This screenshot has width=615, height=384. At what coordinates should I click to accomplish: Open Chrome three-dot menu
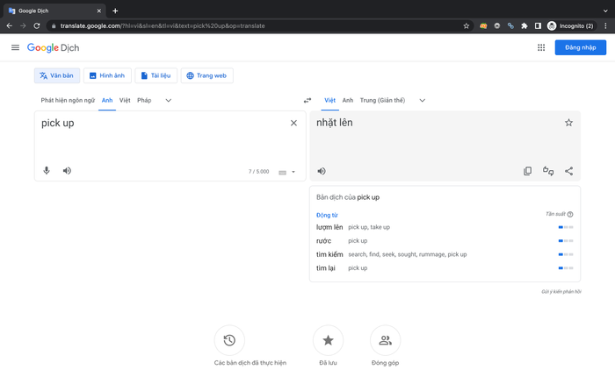tap(605, 25)
